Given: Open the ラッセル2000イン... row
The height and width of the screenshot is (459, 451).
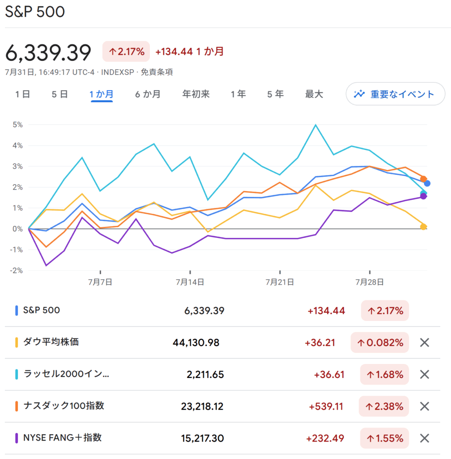Looking at the screenshot, I should tap(223, 374).
